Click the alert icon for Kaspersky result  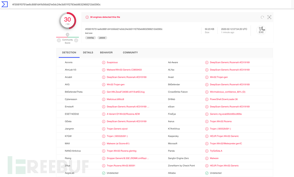(207, 136)
